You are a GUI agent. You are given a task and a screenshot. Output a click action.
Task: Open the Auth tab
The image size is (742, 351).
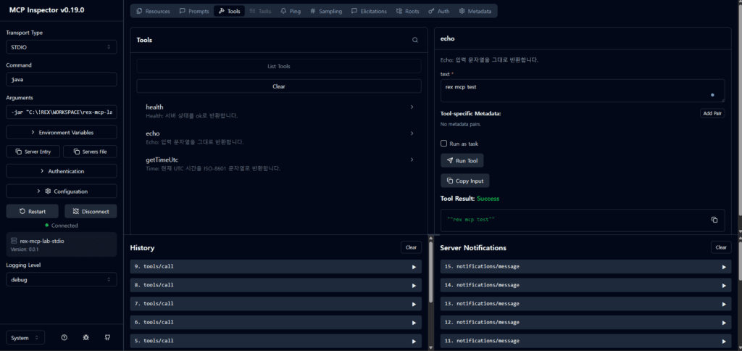438,11
